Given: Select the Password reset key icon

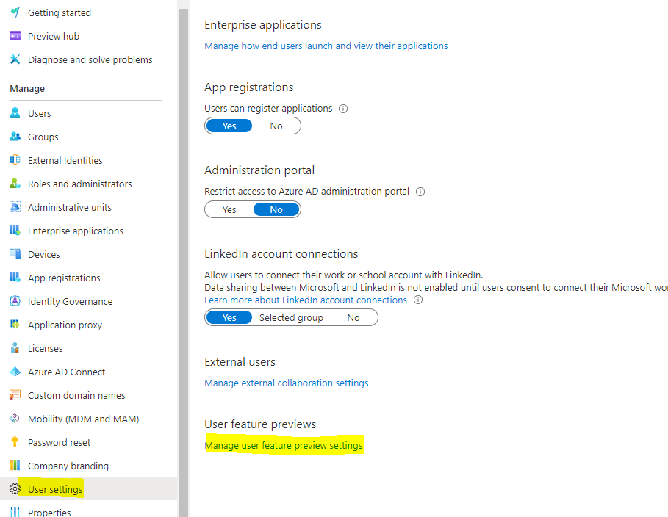Looking at the screenshot, I should pyautogui.click(x=15, y=442).
